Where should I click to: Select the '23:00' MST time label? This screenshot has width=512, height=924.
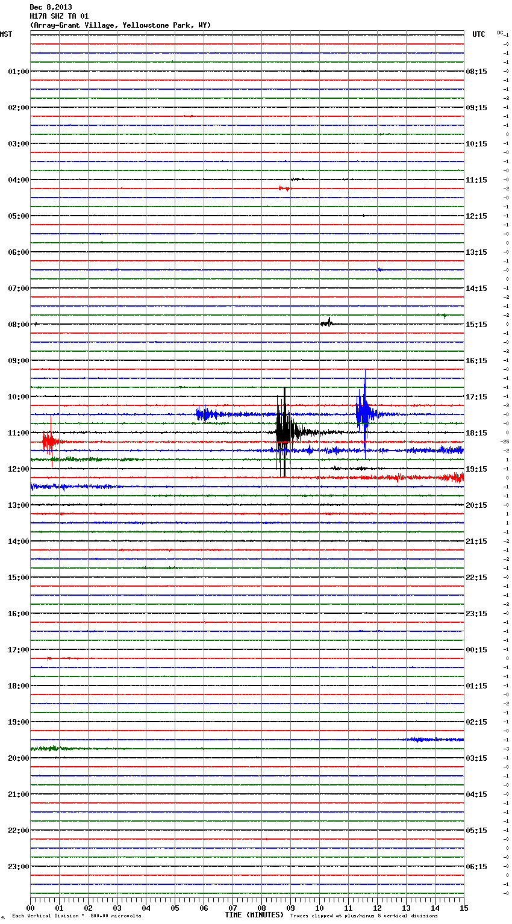coord(19,867)
